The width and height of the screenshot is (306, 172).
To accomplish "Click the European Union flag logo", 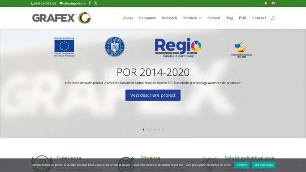I will (64, 47).
